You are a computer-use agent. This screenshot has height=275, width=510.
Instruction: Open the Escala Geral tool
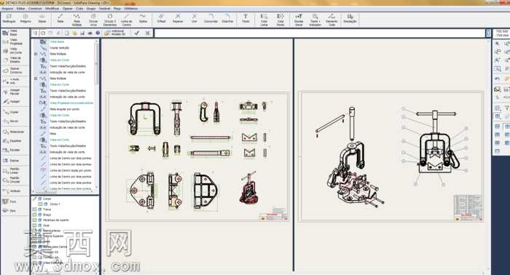[x=299, y=20]
